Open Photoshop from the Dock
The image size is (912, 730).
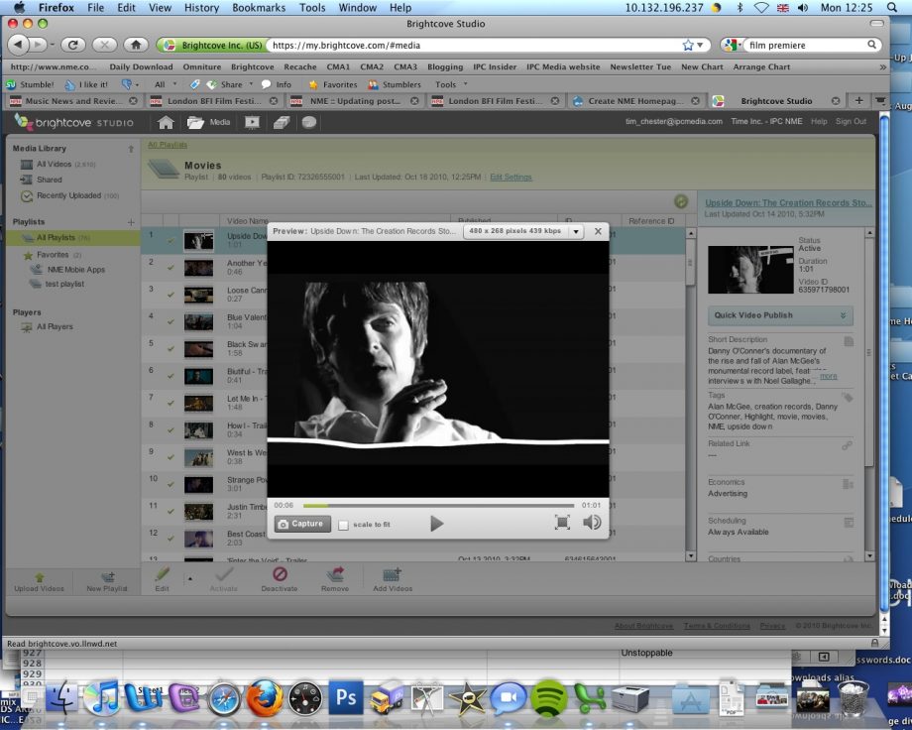click(346, 697)
